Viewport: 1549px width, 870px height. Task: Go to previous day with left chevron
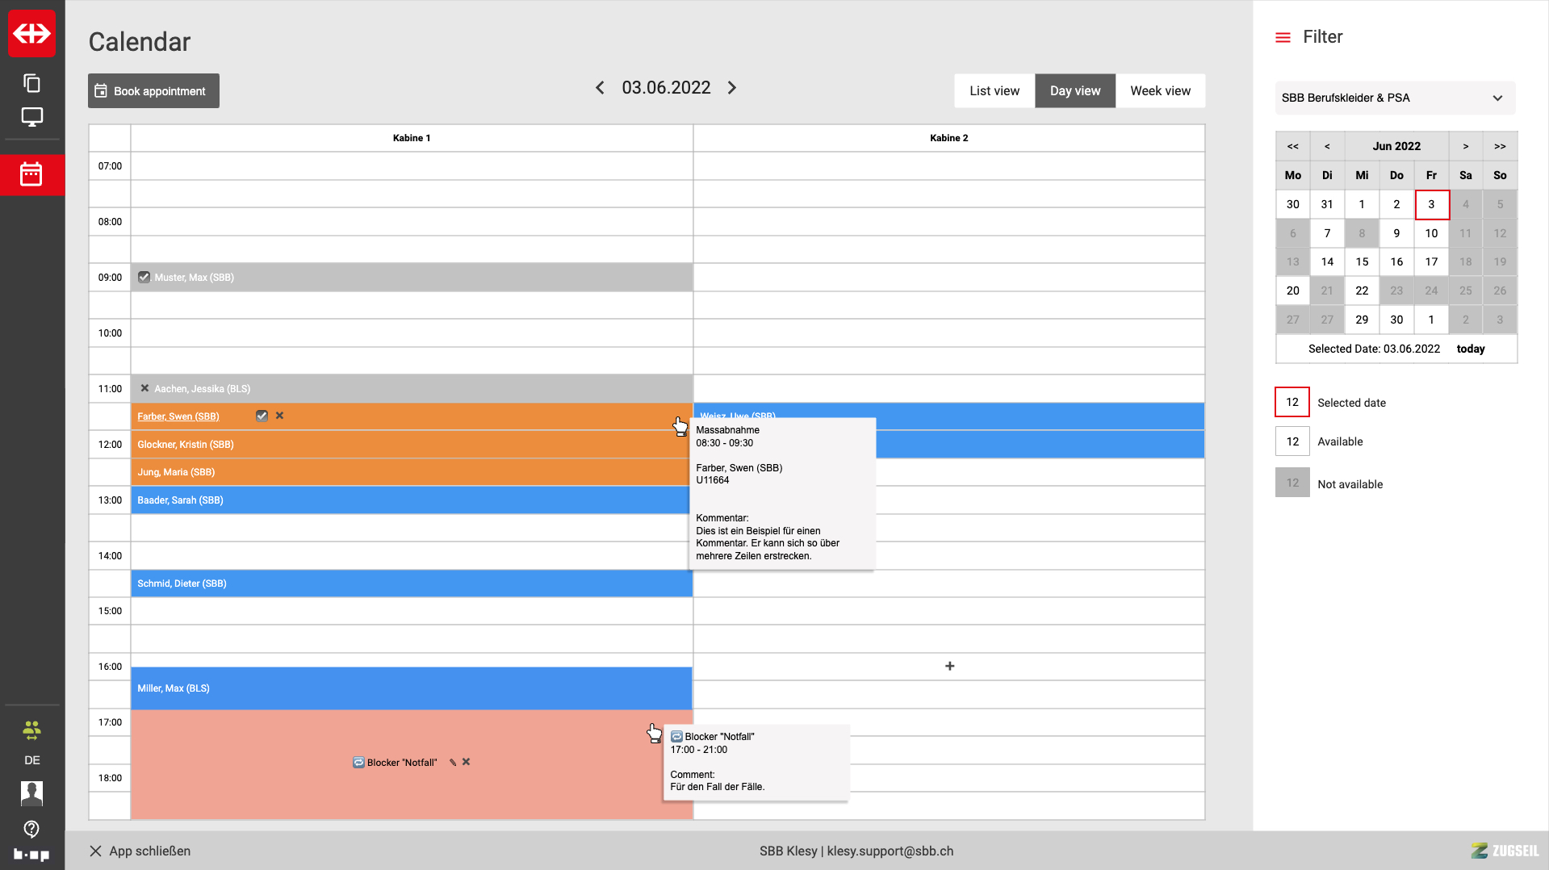[600, 88]
